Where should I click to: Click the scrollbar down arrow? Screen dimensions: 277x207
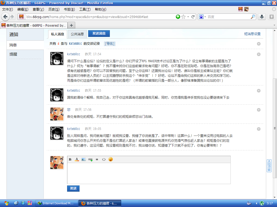(x=275, y=197)
